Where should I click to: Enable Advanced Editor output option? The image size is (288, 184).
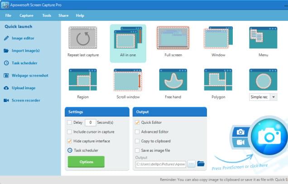pos(137,132)
